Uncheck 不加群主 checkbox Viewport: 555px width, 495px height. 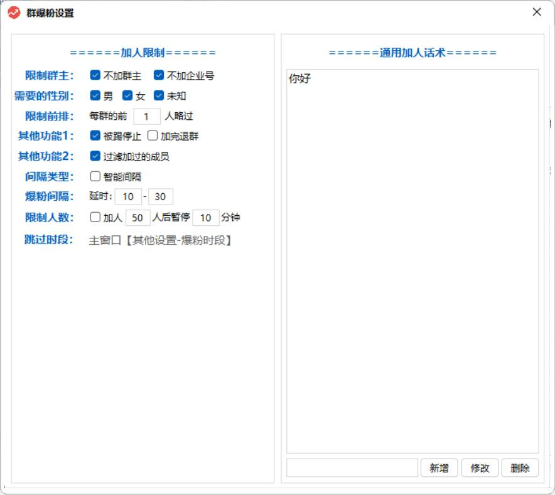[x=96, y=75]
